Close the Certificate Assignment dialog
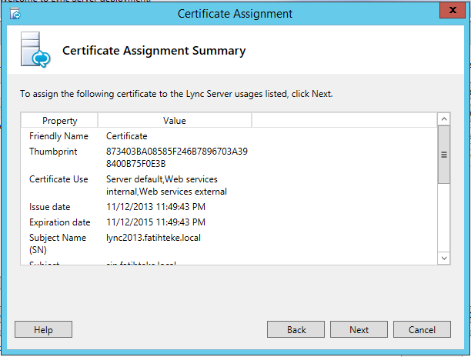 point(453,10)
